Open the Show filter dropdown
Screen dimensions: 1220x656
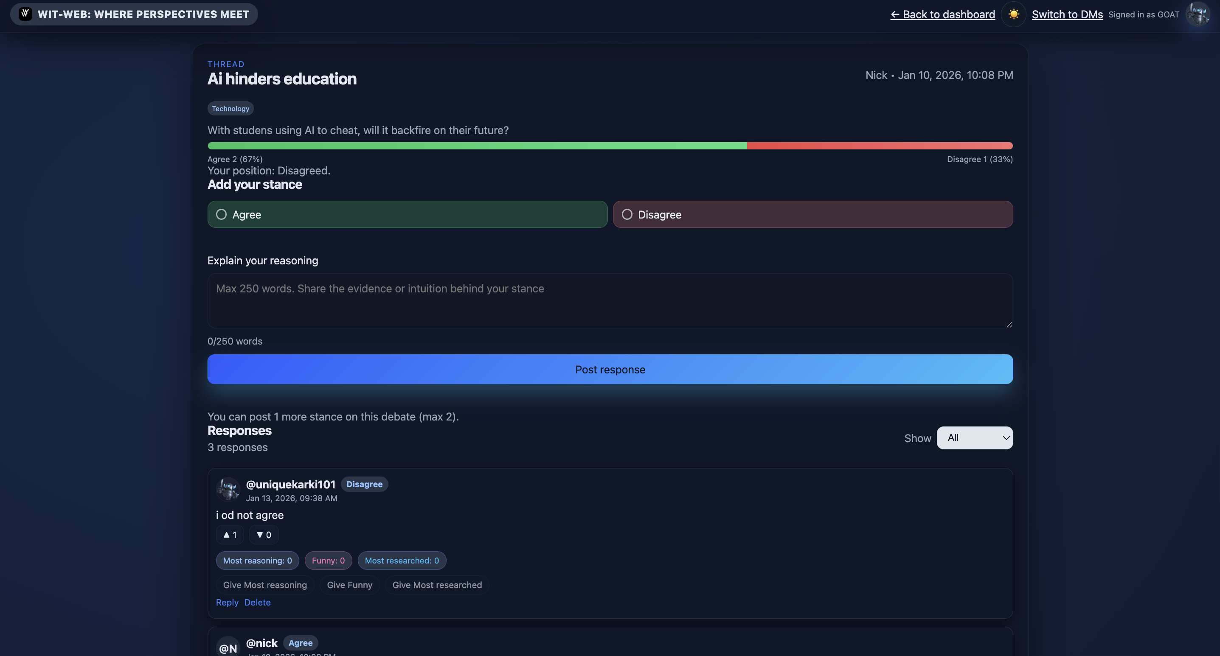(974, 438)
